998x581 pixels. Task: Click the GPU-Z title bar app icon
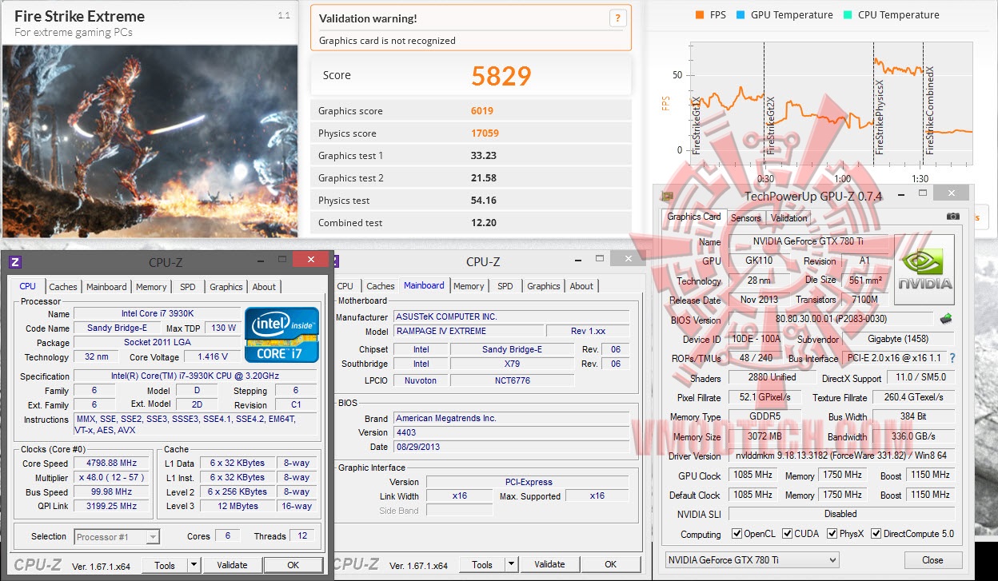pyautogui.click(x=666, y=196)
